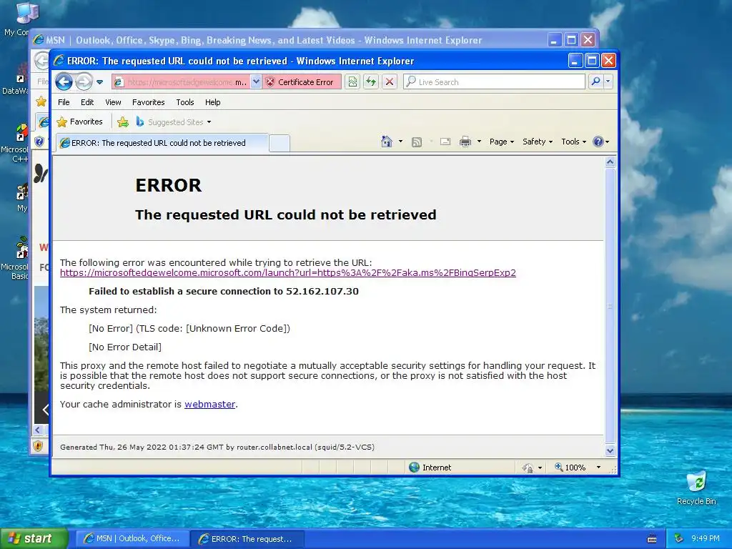Select the ERROR page tab
Screen dimensions: 732x549
pos(162,143)
